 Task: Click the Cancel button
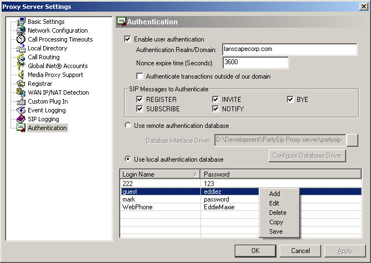[x=300, y=251]
